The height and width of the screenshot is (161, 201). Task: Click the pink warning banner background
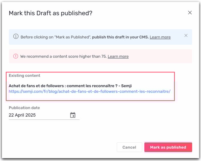(160, 56)
